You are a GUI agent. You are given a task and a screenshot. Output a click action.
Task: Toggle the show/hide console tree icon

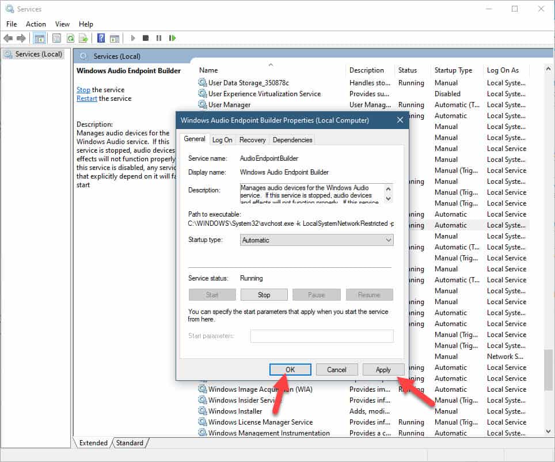point(39,38)
